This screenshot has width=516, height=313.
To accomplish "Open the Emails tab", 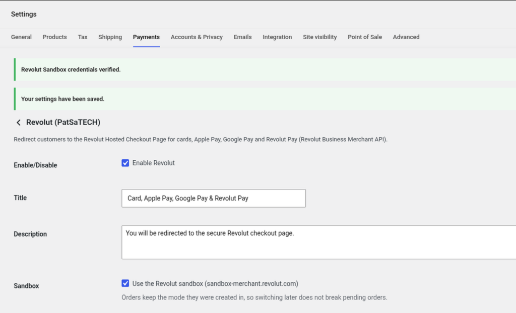I will (242, 37).
